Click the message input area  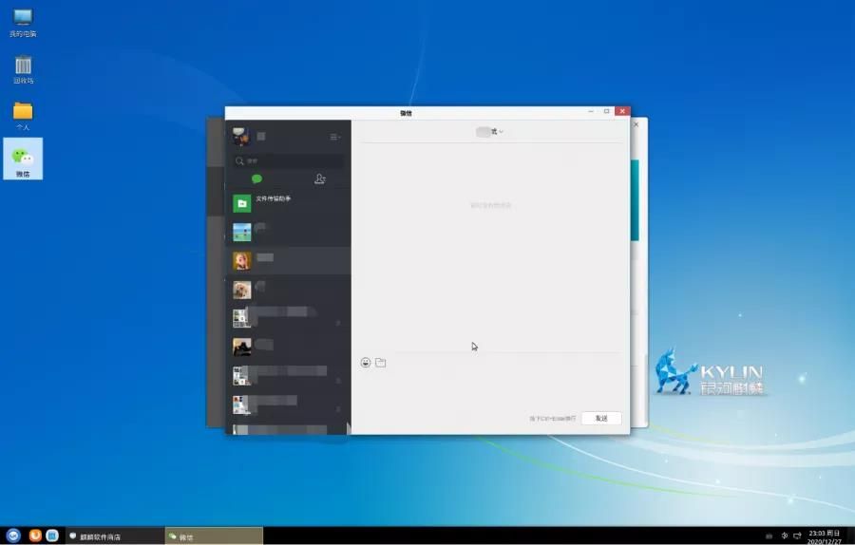coord(489,389)
